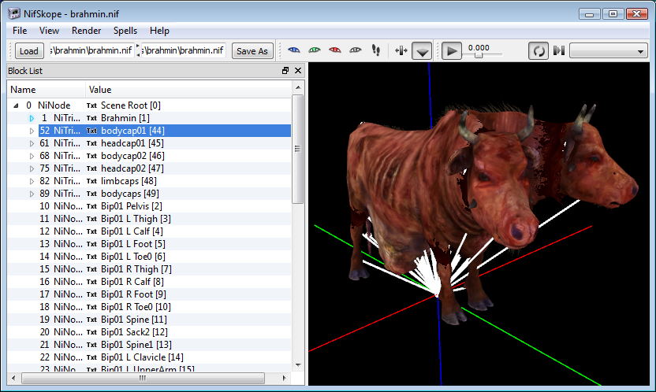Select the Bip01 L Clavicle [14] row
Screen dimensions: 656x392
click(149, 357)
